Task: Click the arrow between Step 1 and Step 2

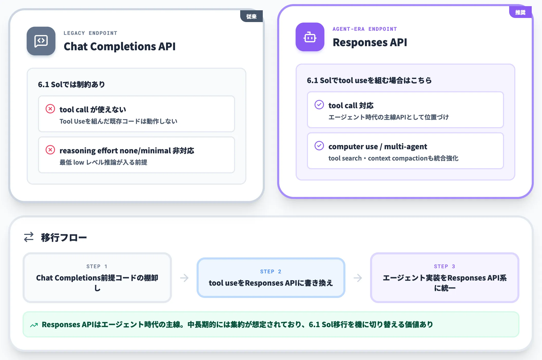Action: tap(184, 278)
